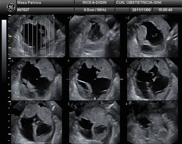Click the blue-white orientation arrow below the central slice
This screenshot has height=144, width=182.
95,99
